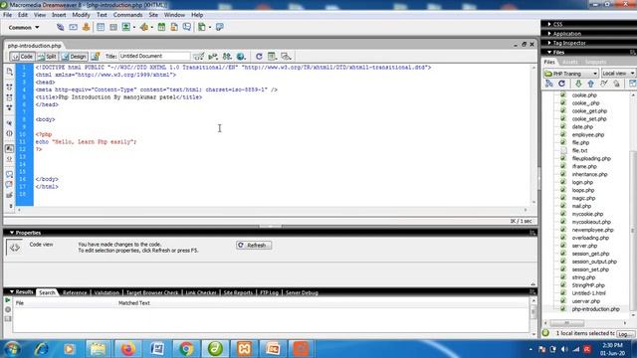637x358 pixels.
Task: Insert an Email Link from the Common bar
Action: point(73,27)
